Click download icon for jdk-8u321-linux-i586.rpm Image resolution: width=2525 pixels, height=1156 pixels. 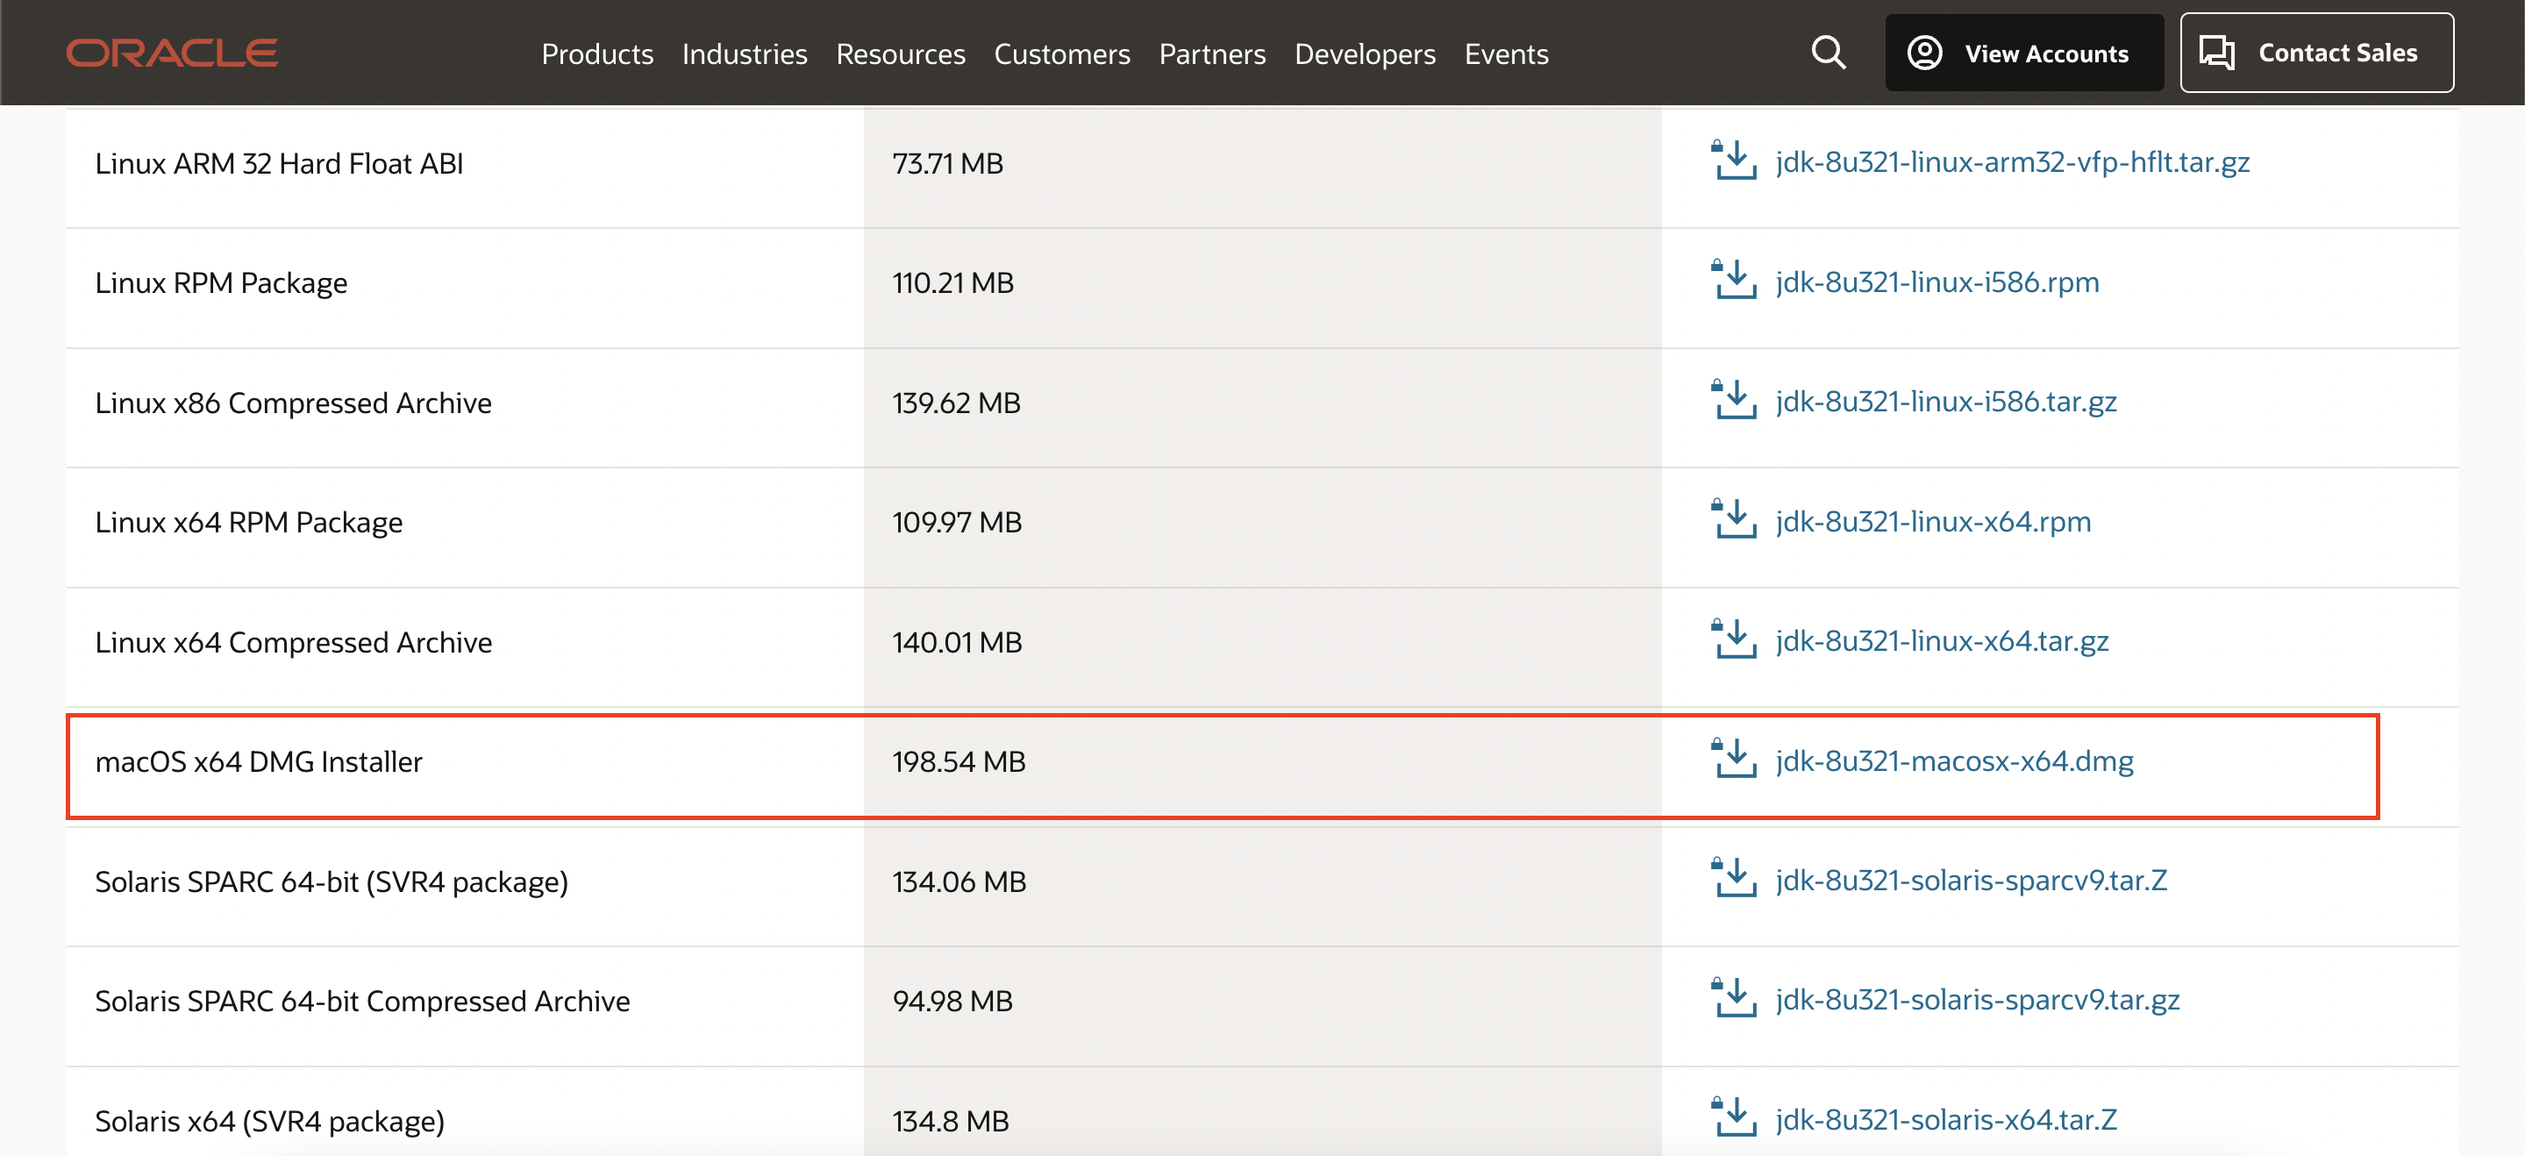(1733, 281)
